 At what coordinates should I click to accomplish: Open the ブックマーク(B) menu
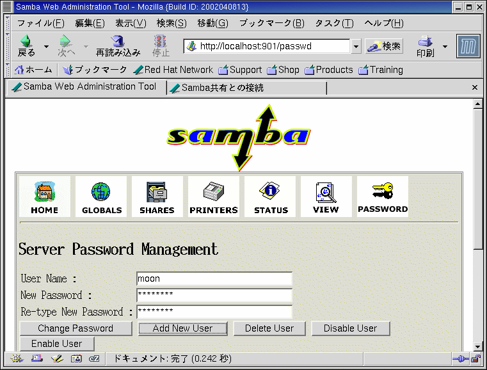click(272, 23)
